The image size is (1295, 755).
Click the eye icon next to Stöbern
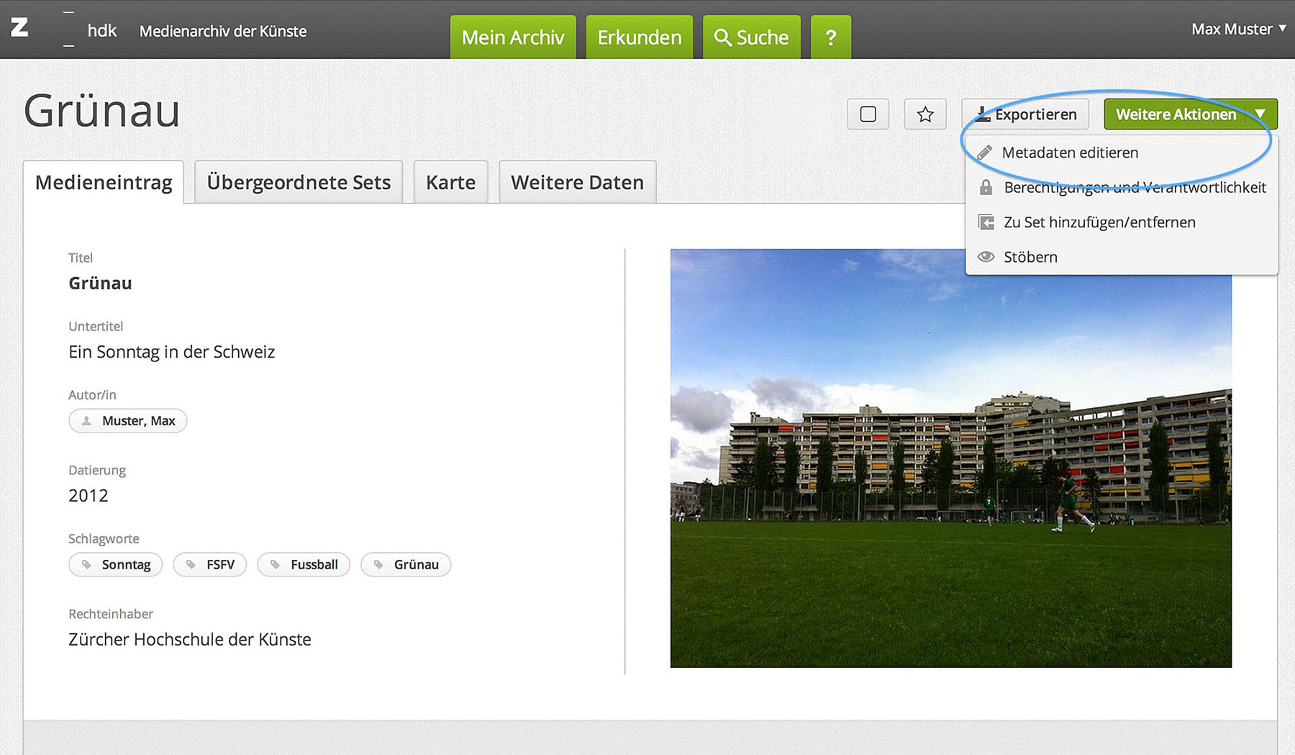[986, 257]
